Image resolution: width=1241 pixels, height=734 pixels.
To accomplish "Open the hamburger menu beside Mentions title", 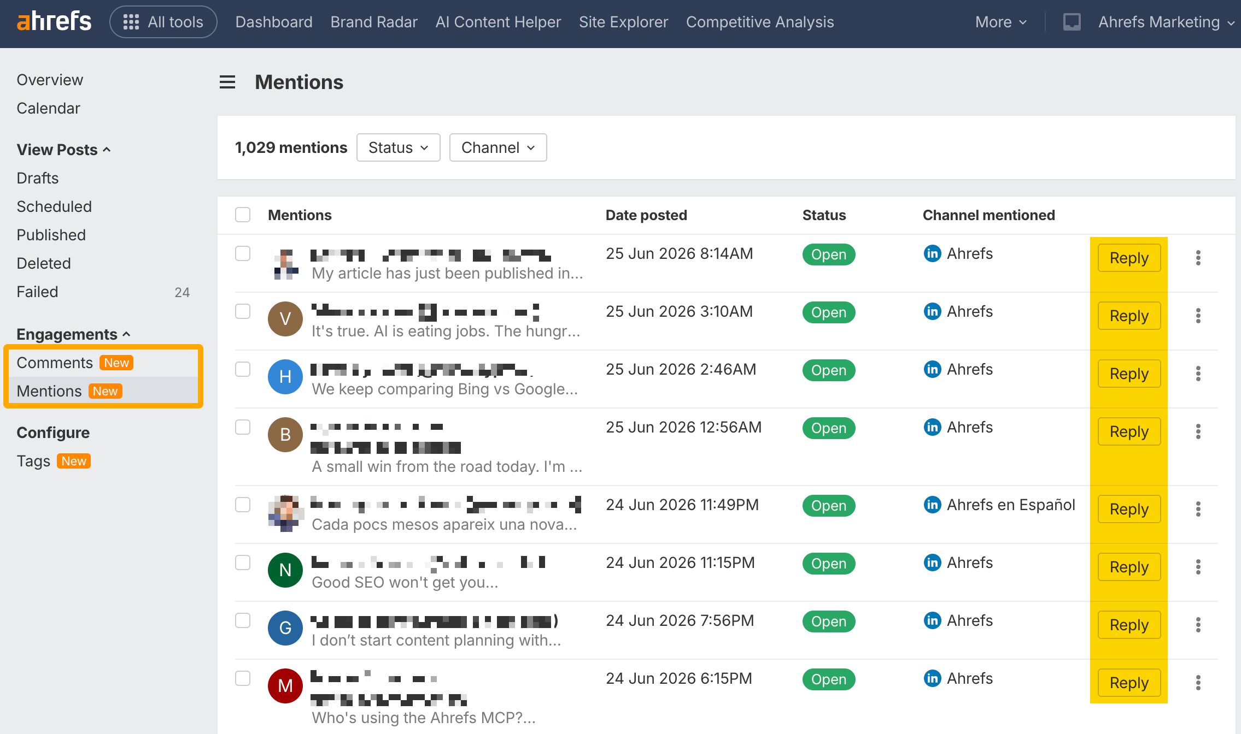I will (227, 82).
